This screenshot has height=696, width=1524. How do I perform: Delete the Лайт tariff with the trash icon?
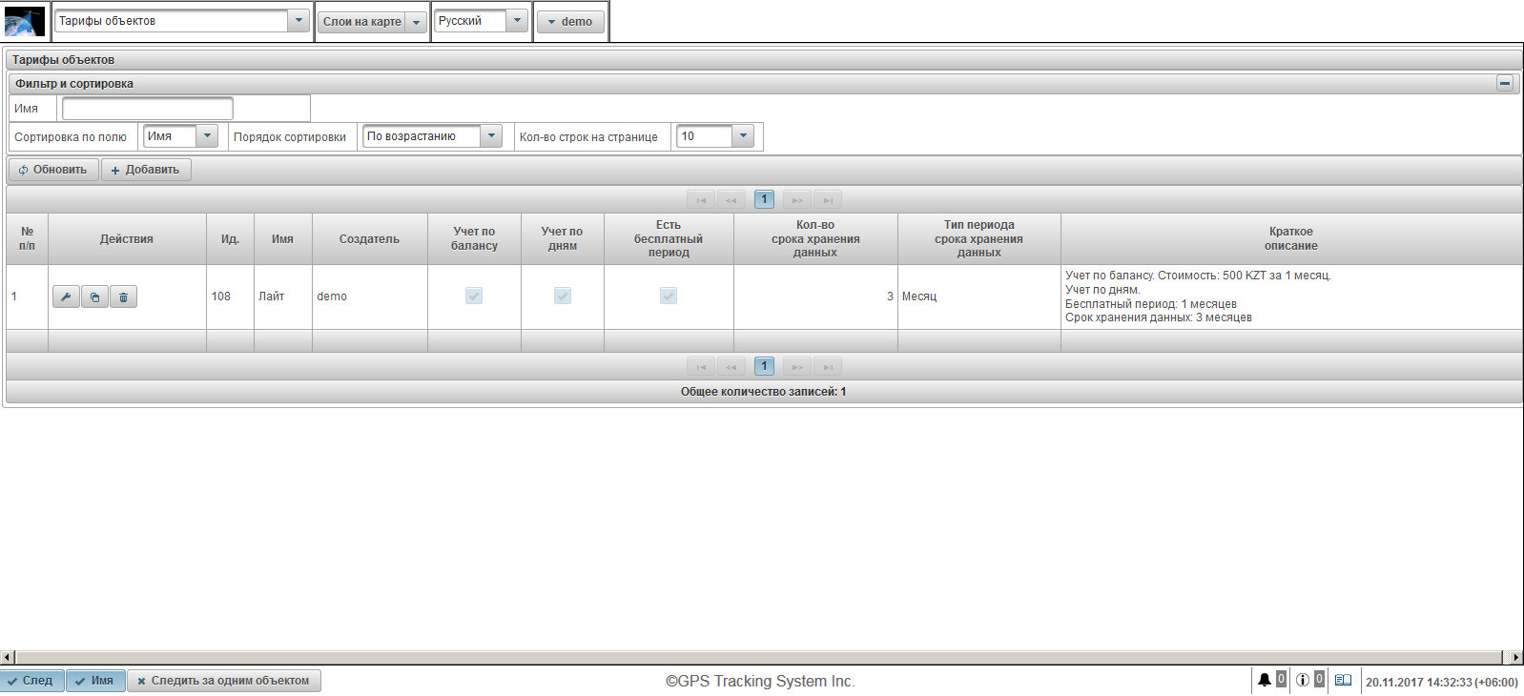(124, 297)
